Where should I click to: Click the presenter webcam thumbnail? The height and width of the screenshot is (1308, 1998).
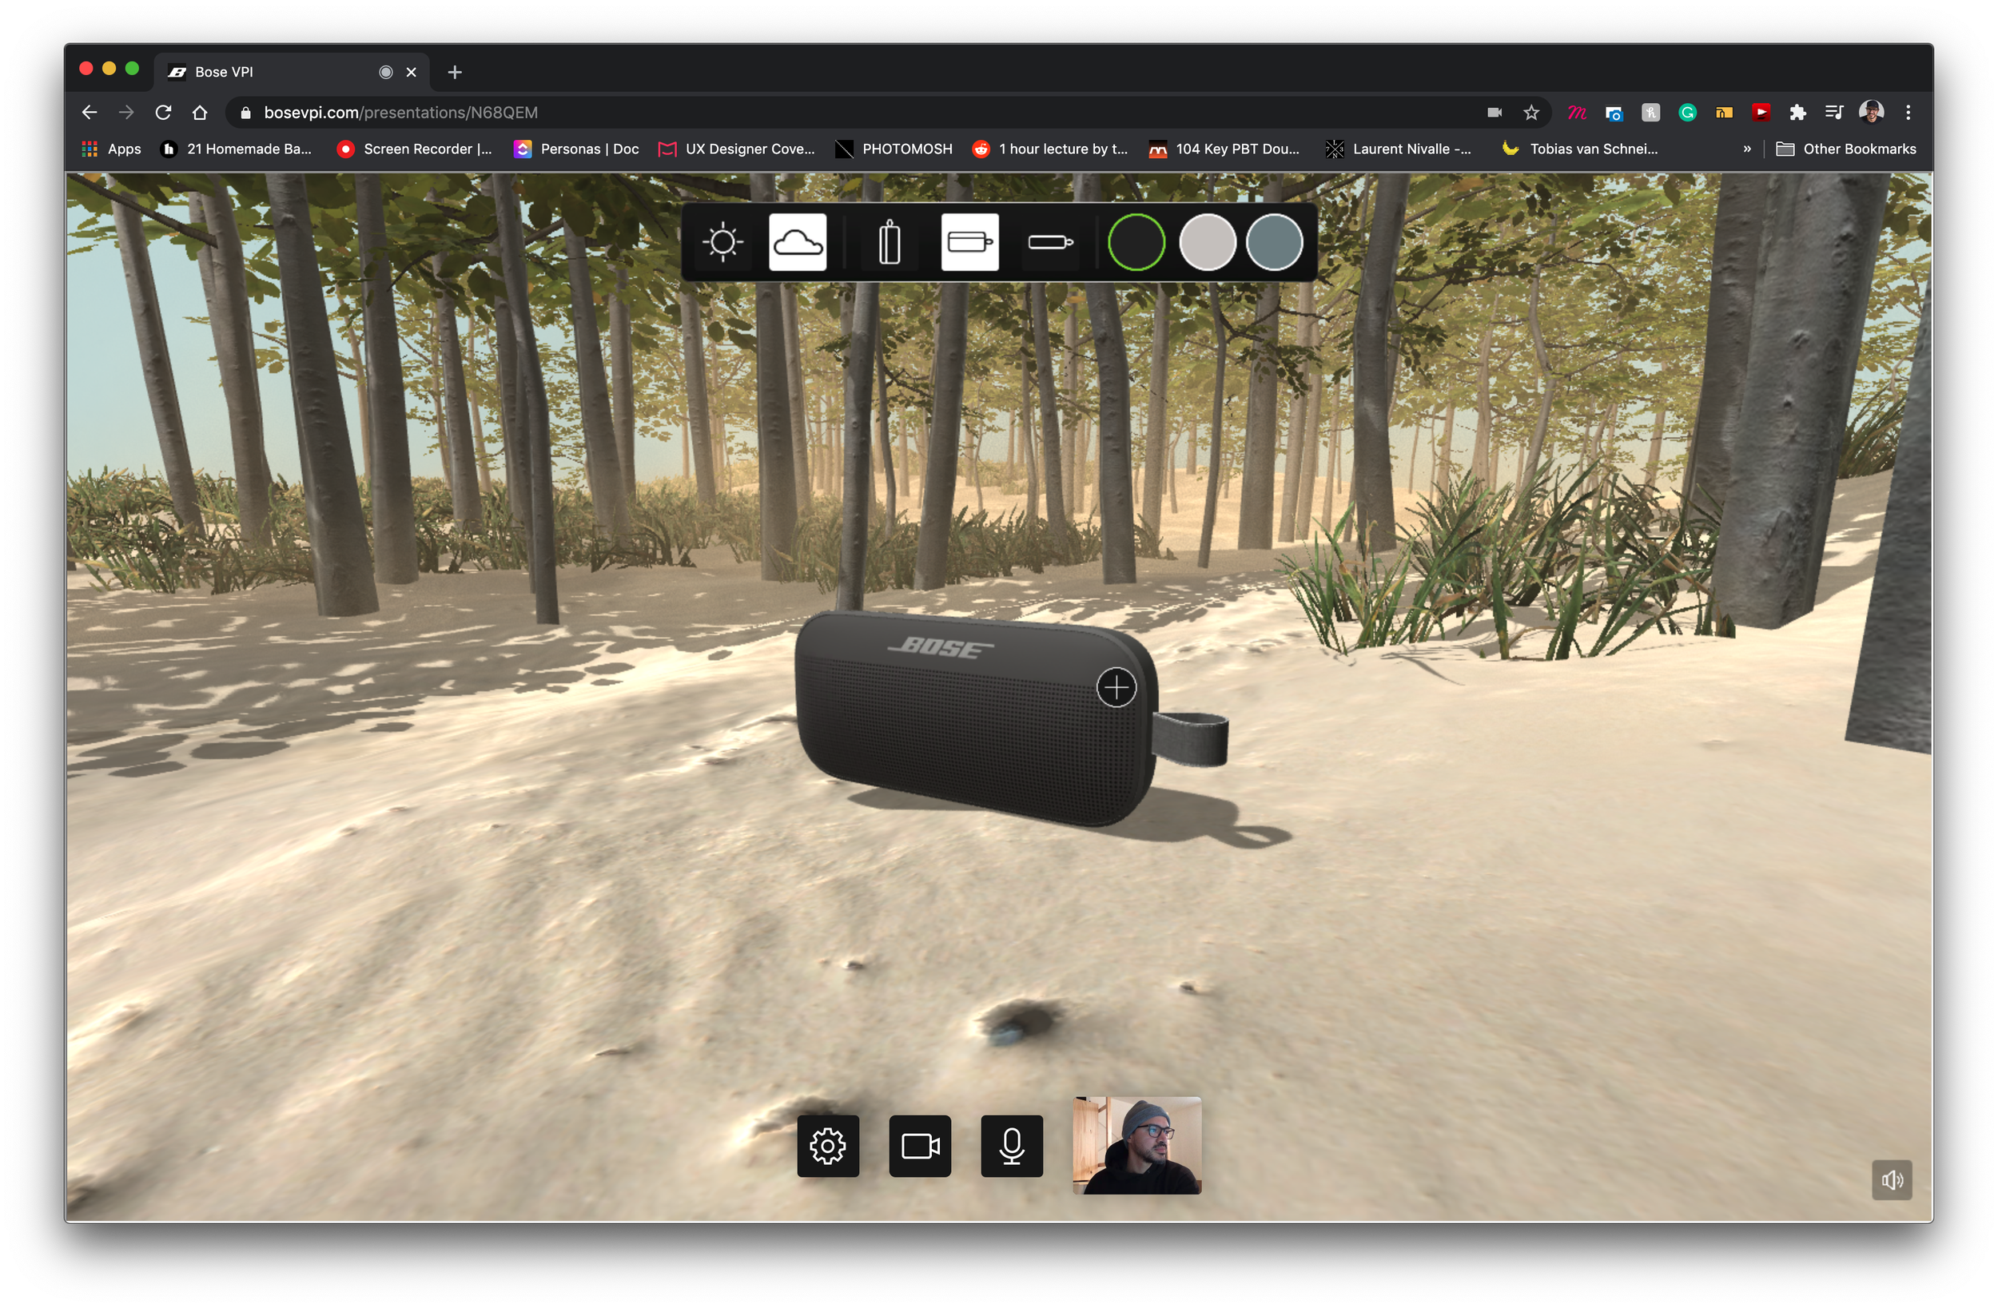tap(1136, 1145)
